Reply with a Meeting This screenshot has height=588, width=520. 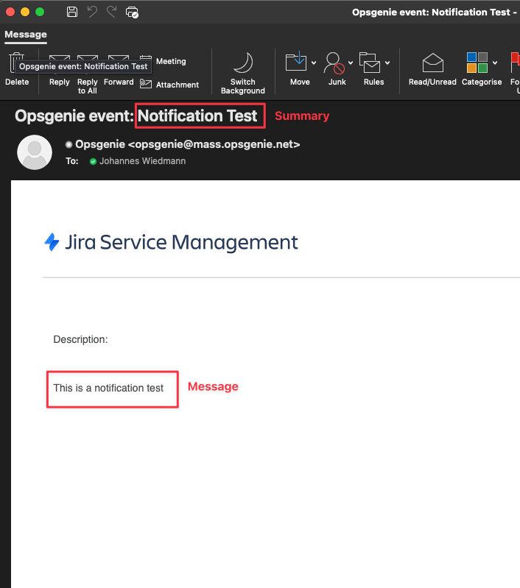point(164,61)
